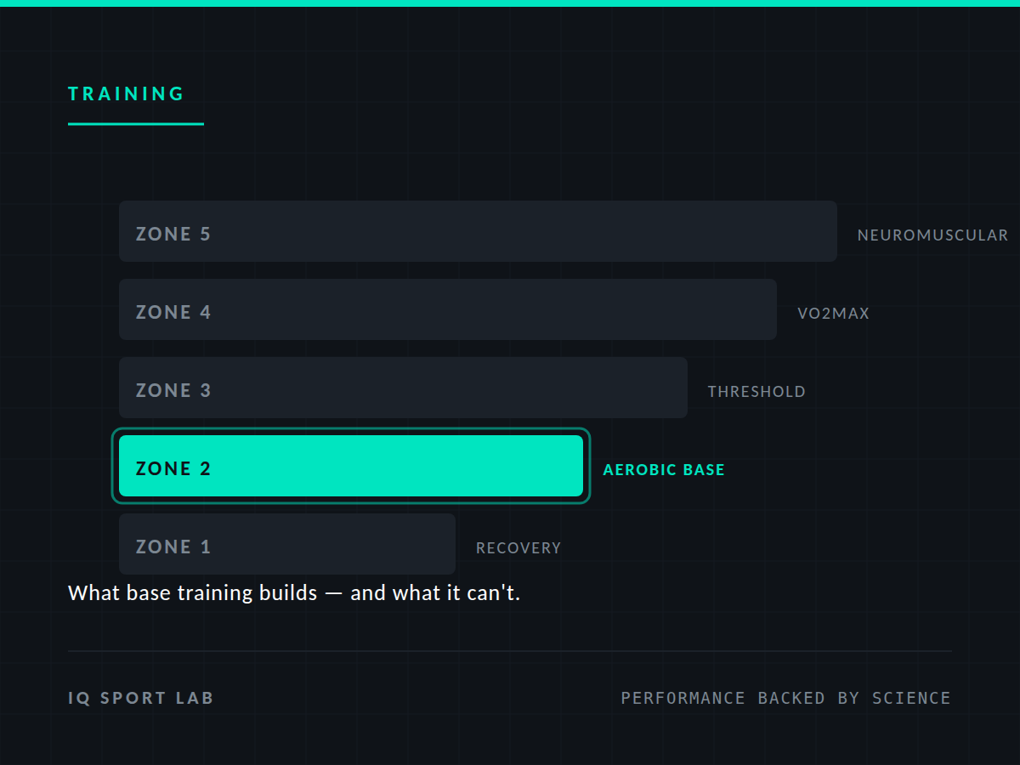Select the Zone 4 bar

[447, 309]
